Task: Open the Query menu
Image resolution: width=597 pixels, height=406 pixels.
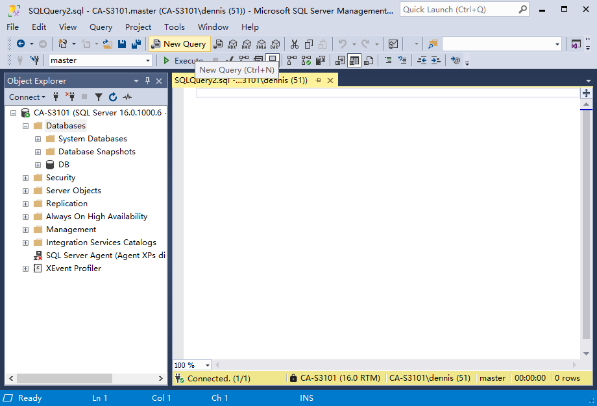Action: tap(101, 27)
